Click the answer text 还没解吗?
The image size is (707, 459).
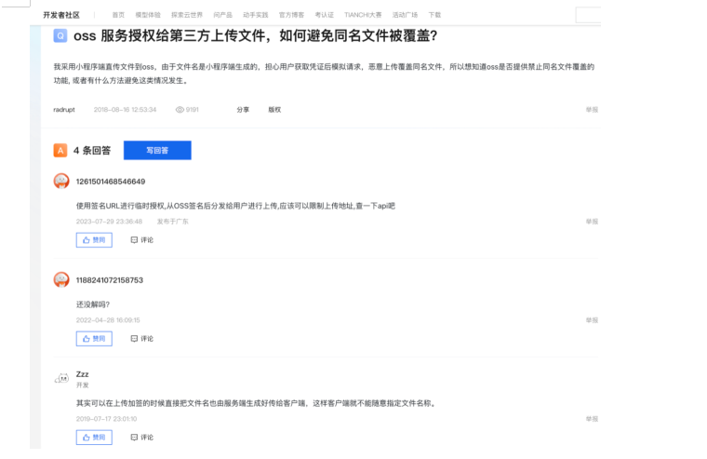coord(93,304)
